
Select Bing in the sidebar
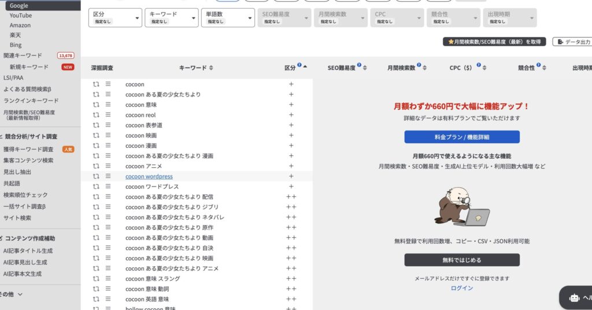click(x=16, y=45)
